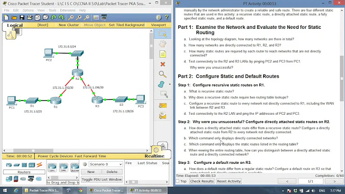The width and height of the screenshot is (345, 194).
Task: Open the Extensions menu
Action: click(68, 10)
